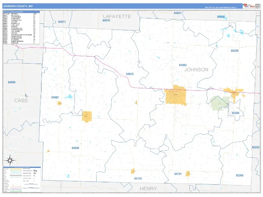
Task: Click the 64761 ZIP code label
Action: point(178,174)
